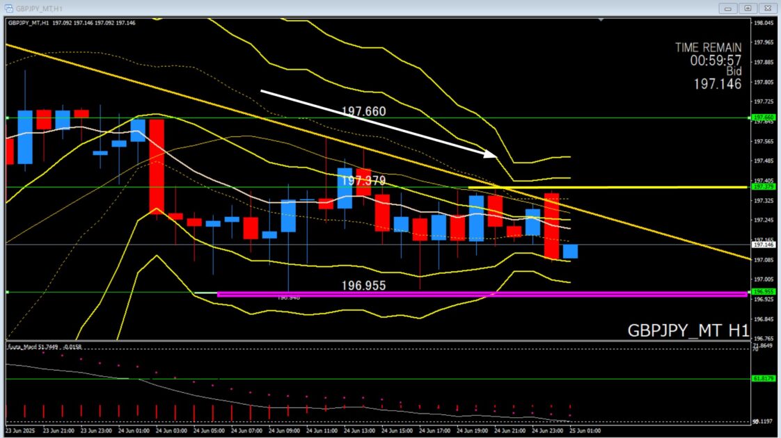This screenshot has width=781, height=438.
Task: Click the latest blue candle at far right
Action: coord(570,251)
